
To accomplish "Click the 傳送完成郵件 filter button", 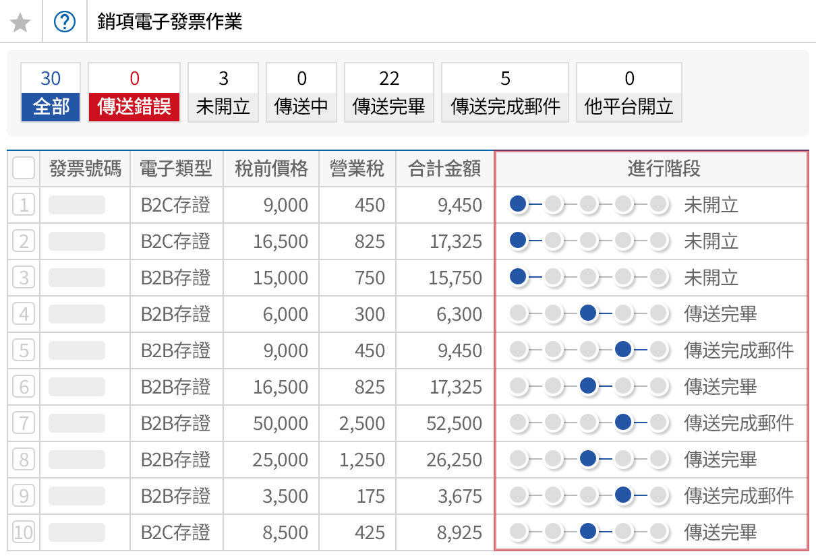I will click(x=504, y=91).
